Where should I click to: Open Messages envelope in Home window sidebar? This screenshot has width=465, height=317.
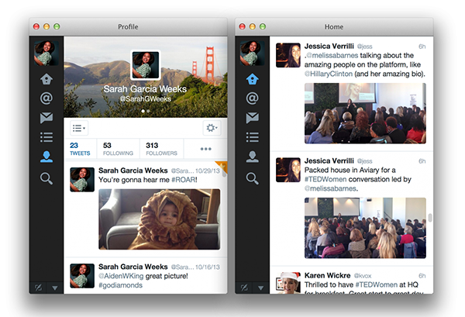(252, 118)
